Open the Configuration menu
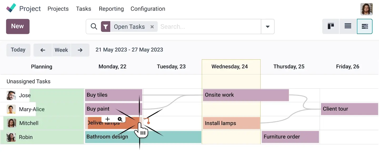This screenshot has width=379, height=156. click(x=148, y=9)
